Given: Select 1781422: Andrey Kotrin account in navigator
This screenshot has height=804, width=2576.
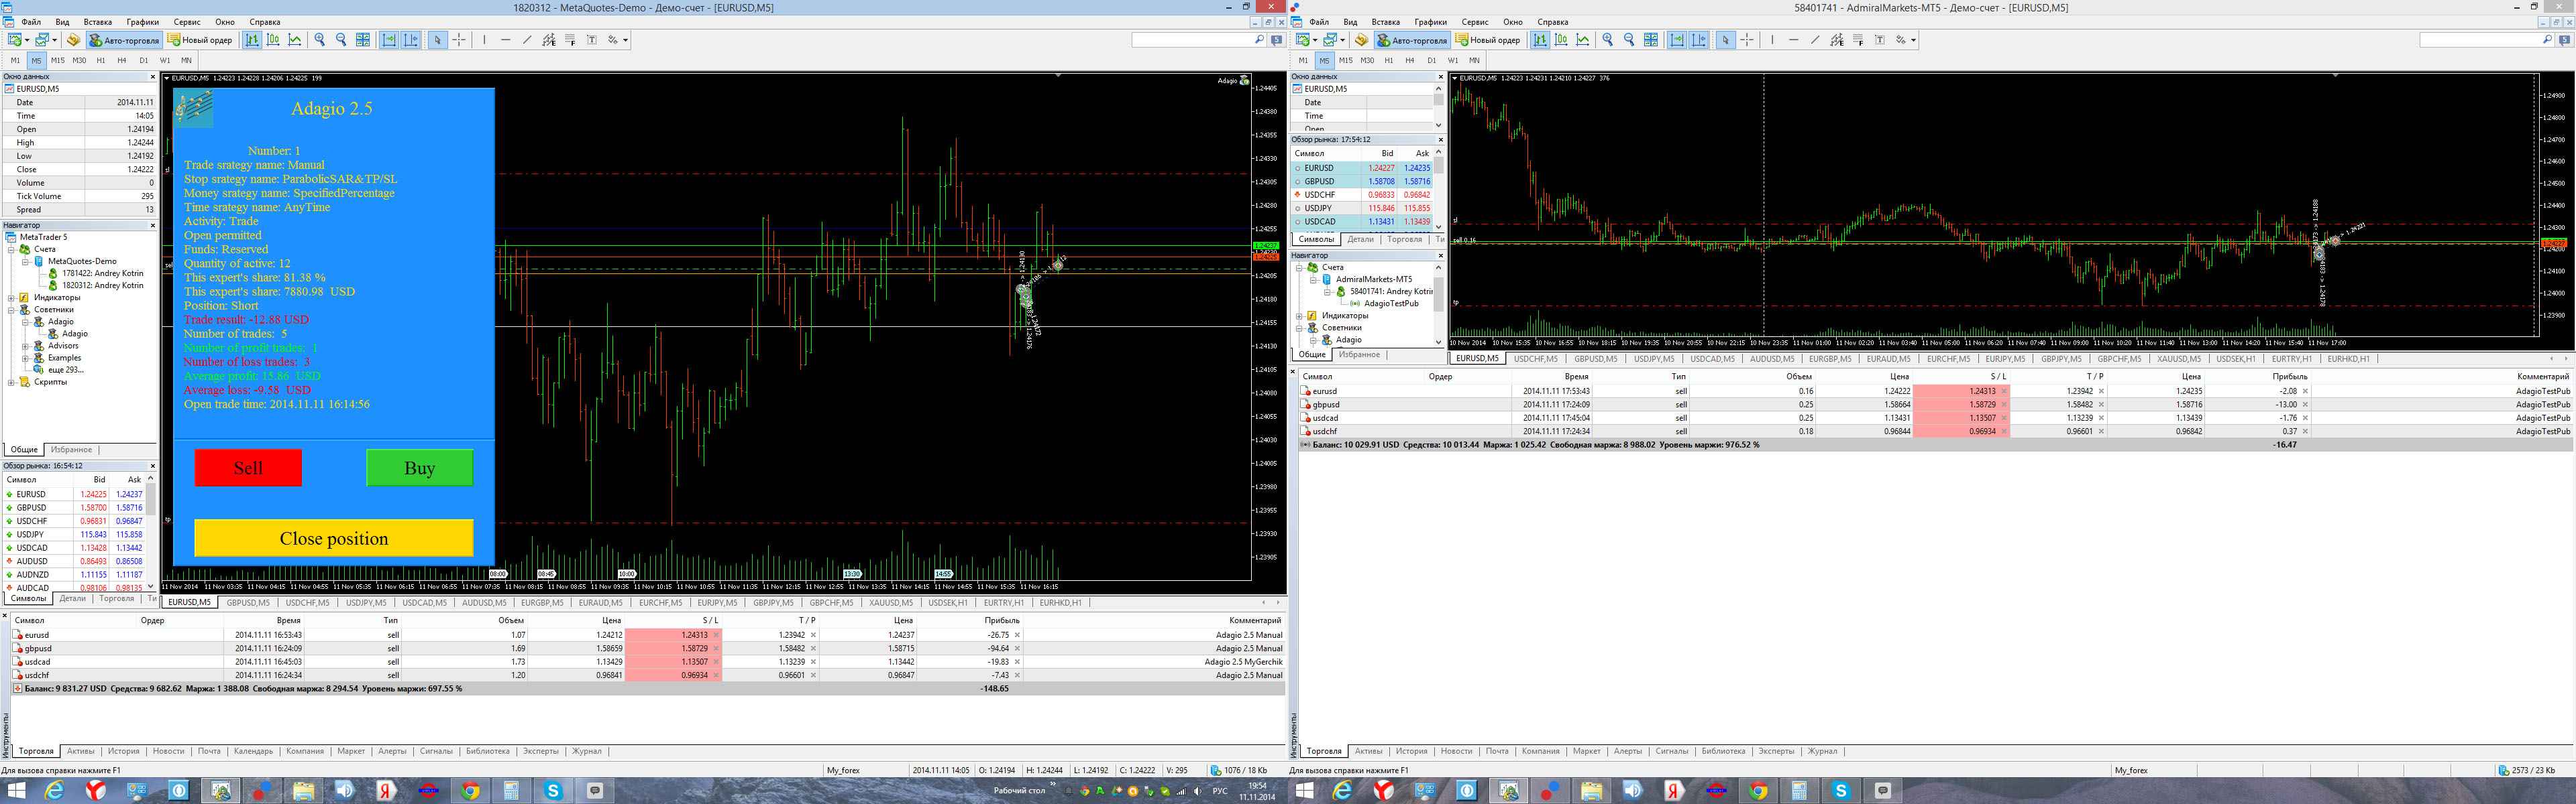Looking at the screenshot, I should pos(102,273).
